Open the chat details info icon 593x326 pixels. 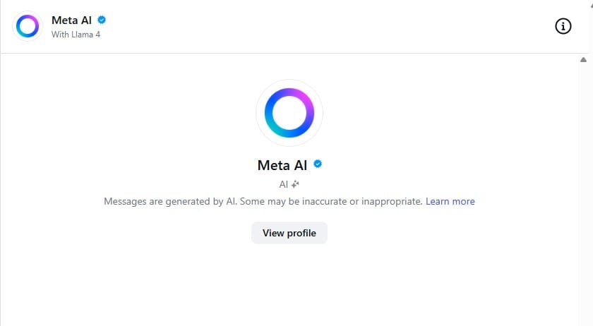tap(563, 26)
